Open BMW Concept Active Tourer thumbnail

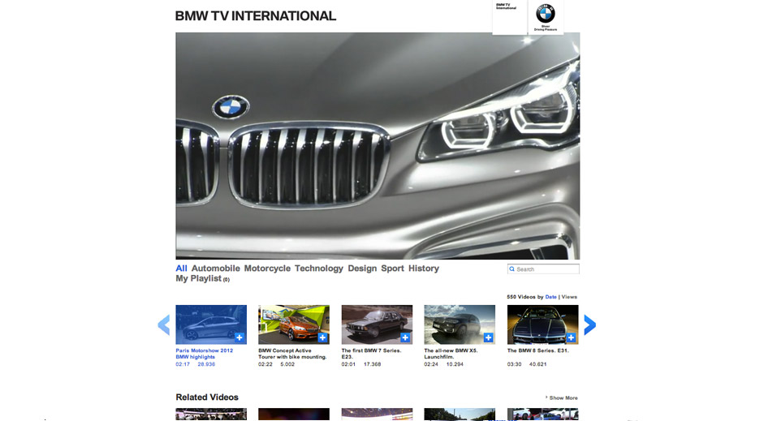coord(294,324)
